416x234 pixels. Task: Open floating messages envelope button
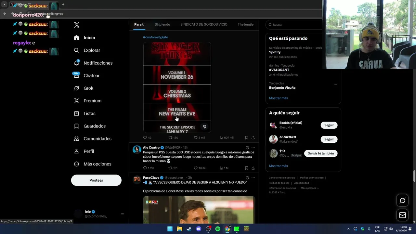point(402,215)
